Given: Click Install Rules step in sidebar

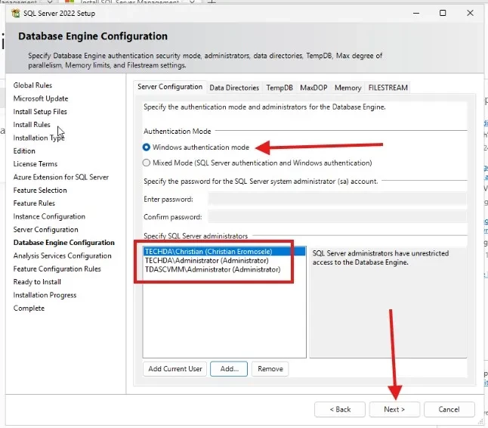Looking at the screenshot, I should pos(32,125).
